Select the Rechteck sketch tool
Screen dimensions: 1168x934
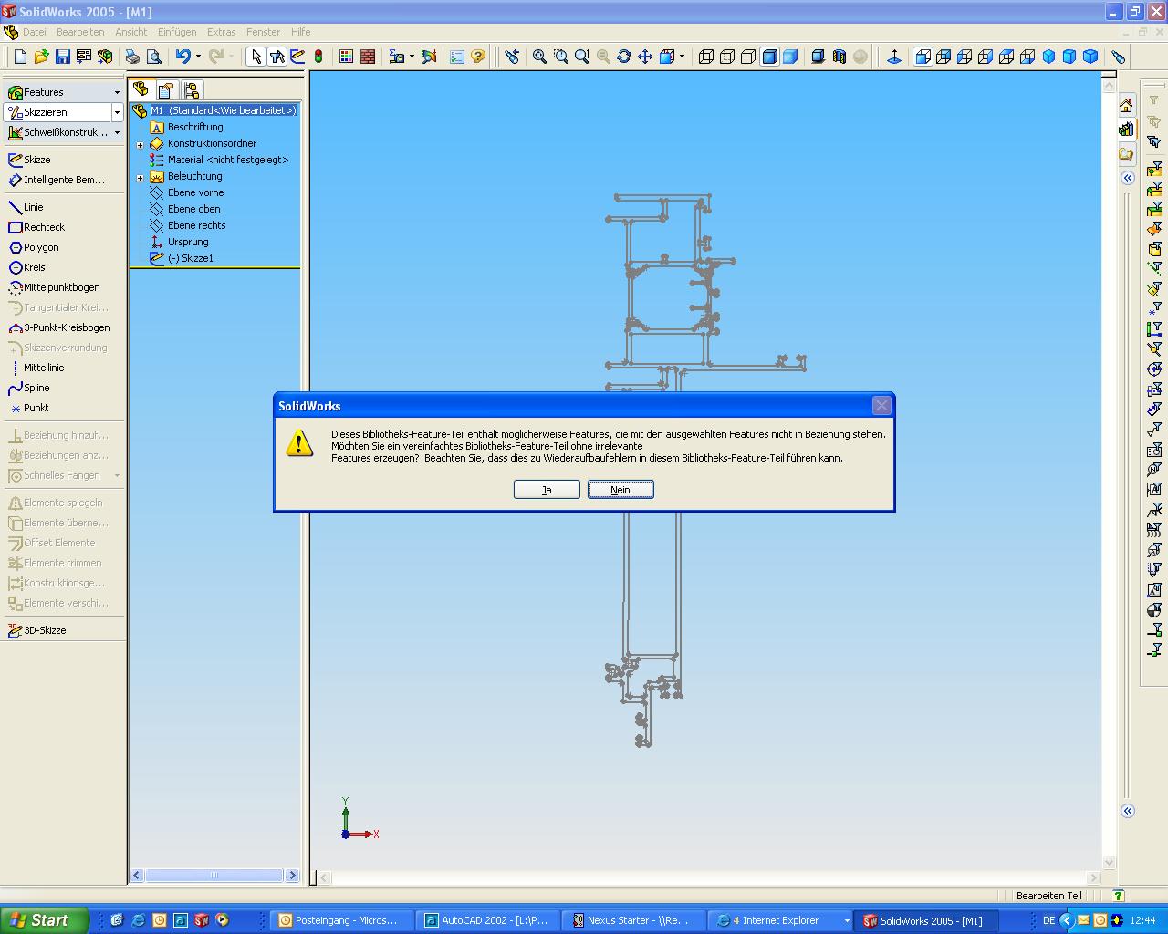point(36,227)
